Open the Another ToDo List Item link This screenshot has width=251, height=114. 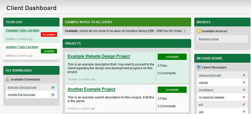[22, 47]
